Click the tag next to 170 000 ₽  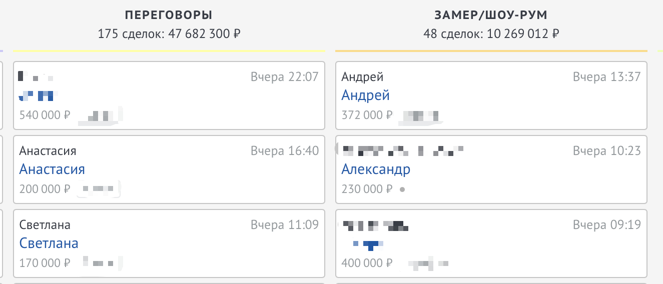point(101,263)
